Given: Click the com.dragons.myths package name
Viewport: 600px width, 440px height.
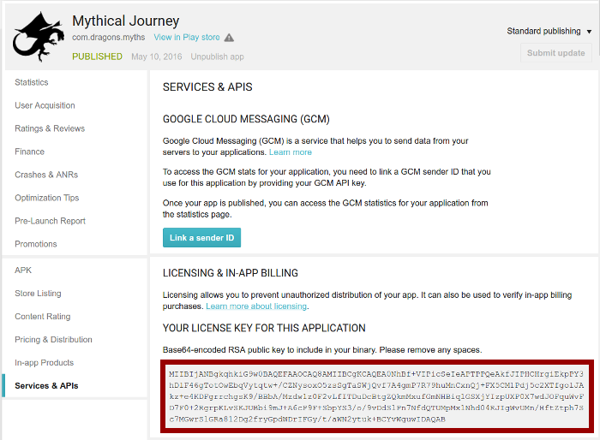Looking at the screenshot, I should (109, 37).
